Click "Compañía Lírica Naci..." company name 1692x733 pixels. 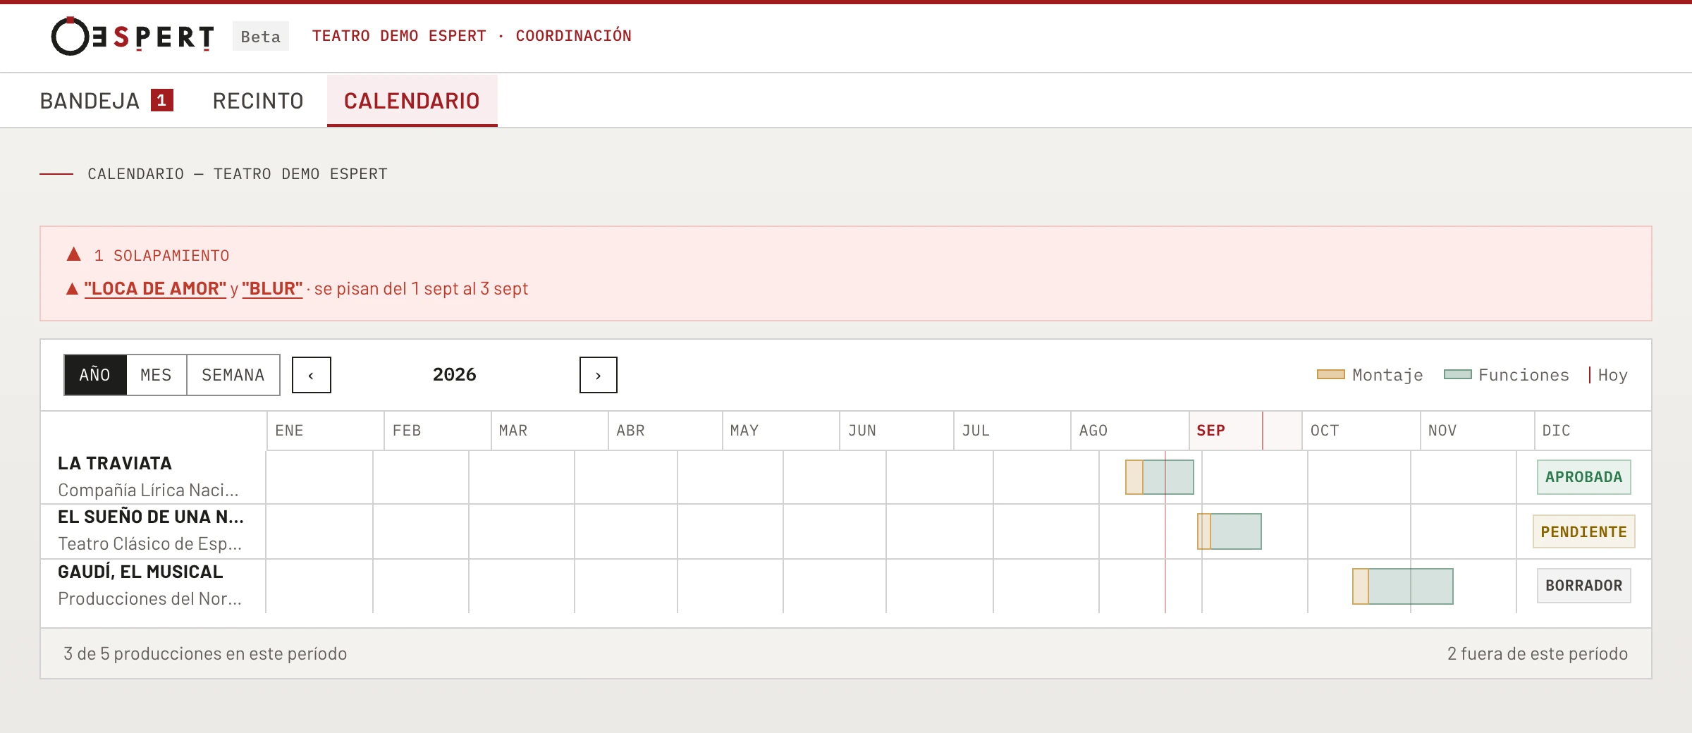[x=148, y=490]
